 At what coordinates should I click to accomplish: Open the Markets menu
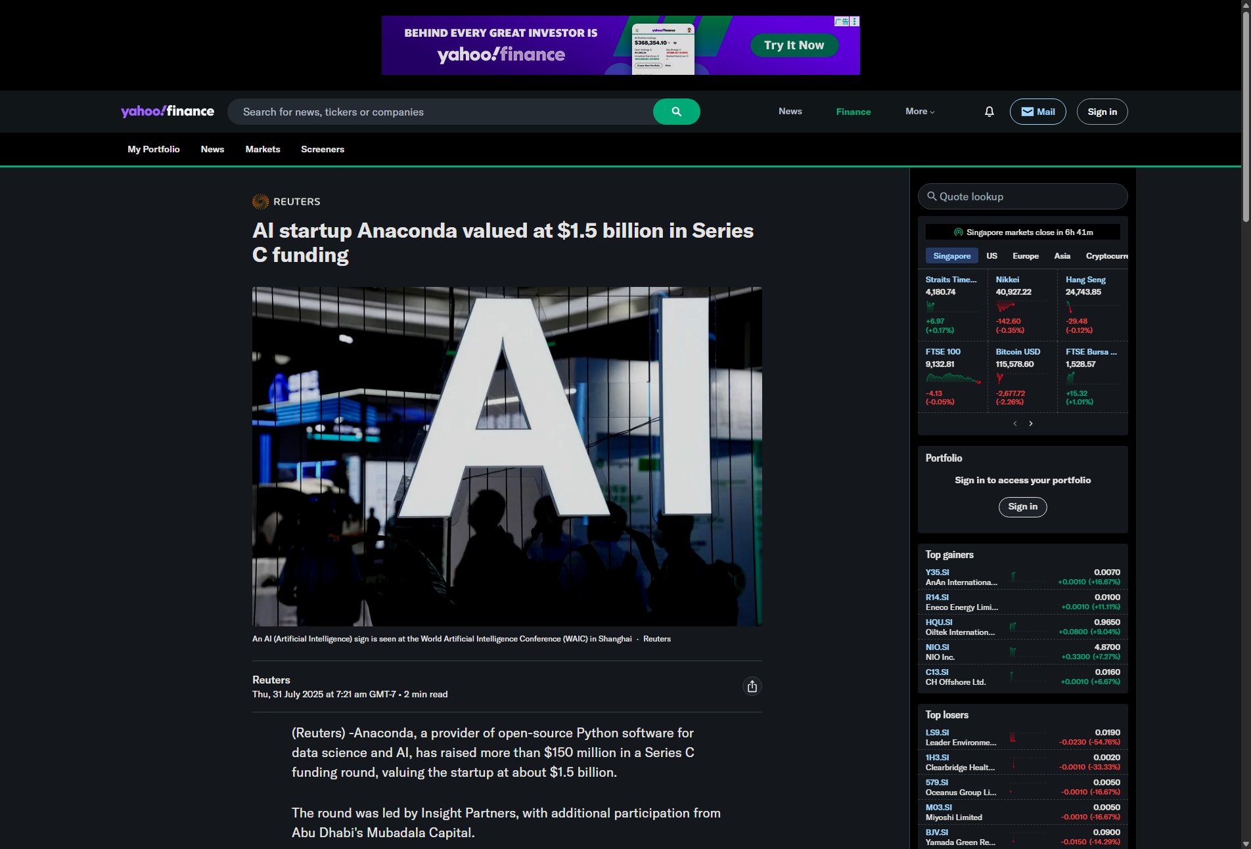(x=263, y=149)
